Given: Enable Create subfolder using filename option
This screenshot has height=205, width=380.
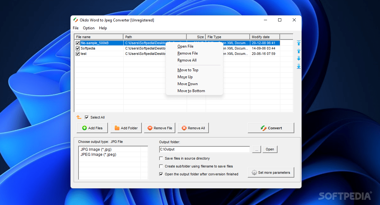Looking at the screenshot, I should pos(161,166).
